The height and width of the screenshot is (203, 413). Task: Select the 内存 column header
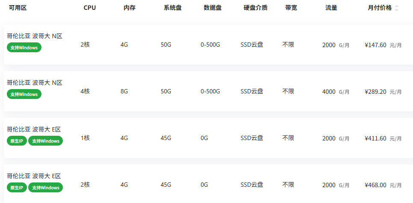[130, 8]
